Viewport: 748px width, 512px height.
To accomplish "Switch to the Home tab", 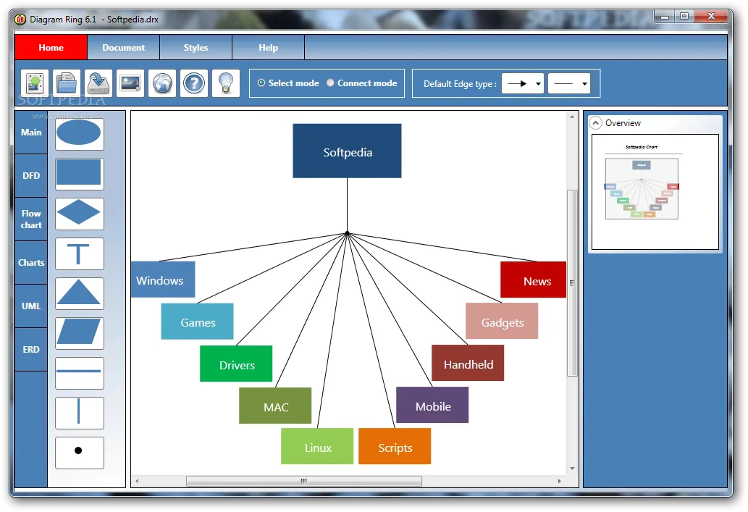I will tap(51, 48).
